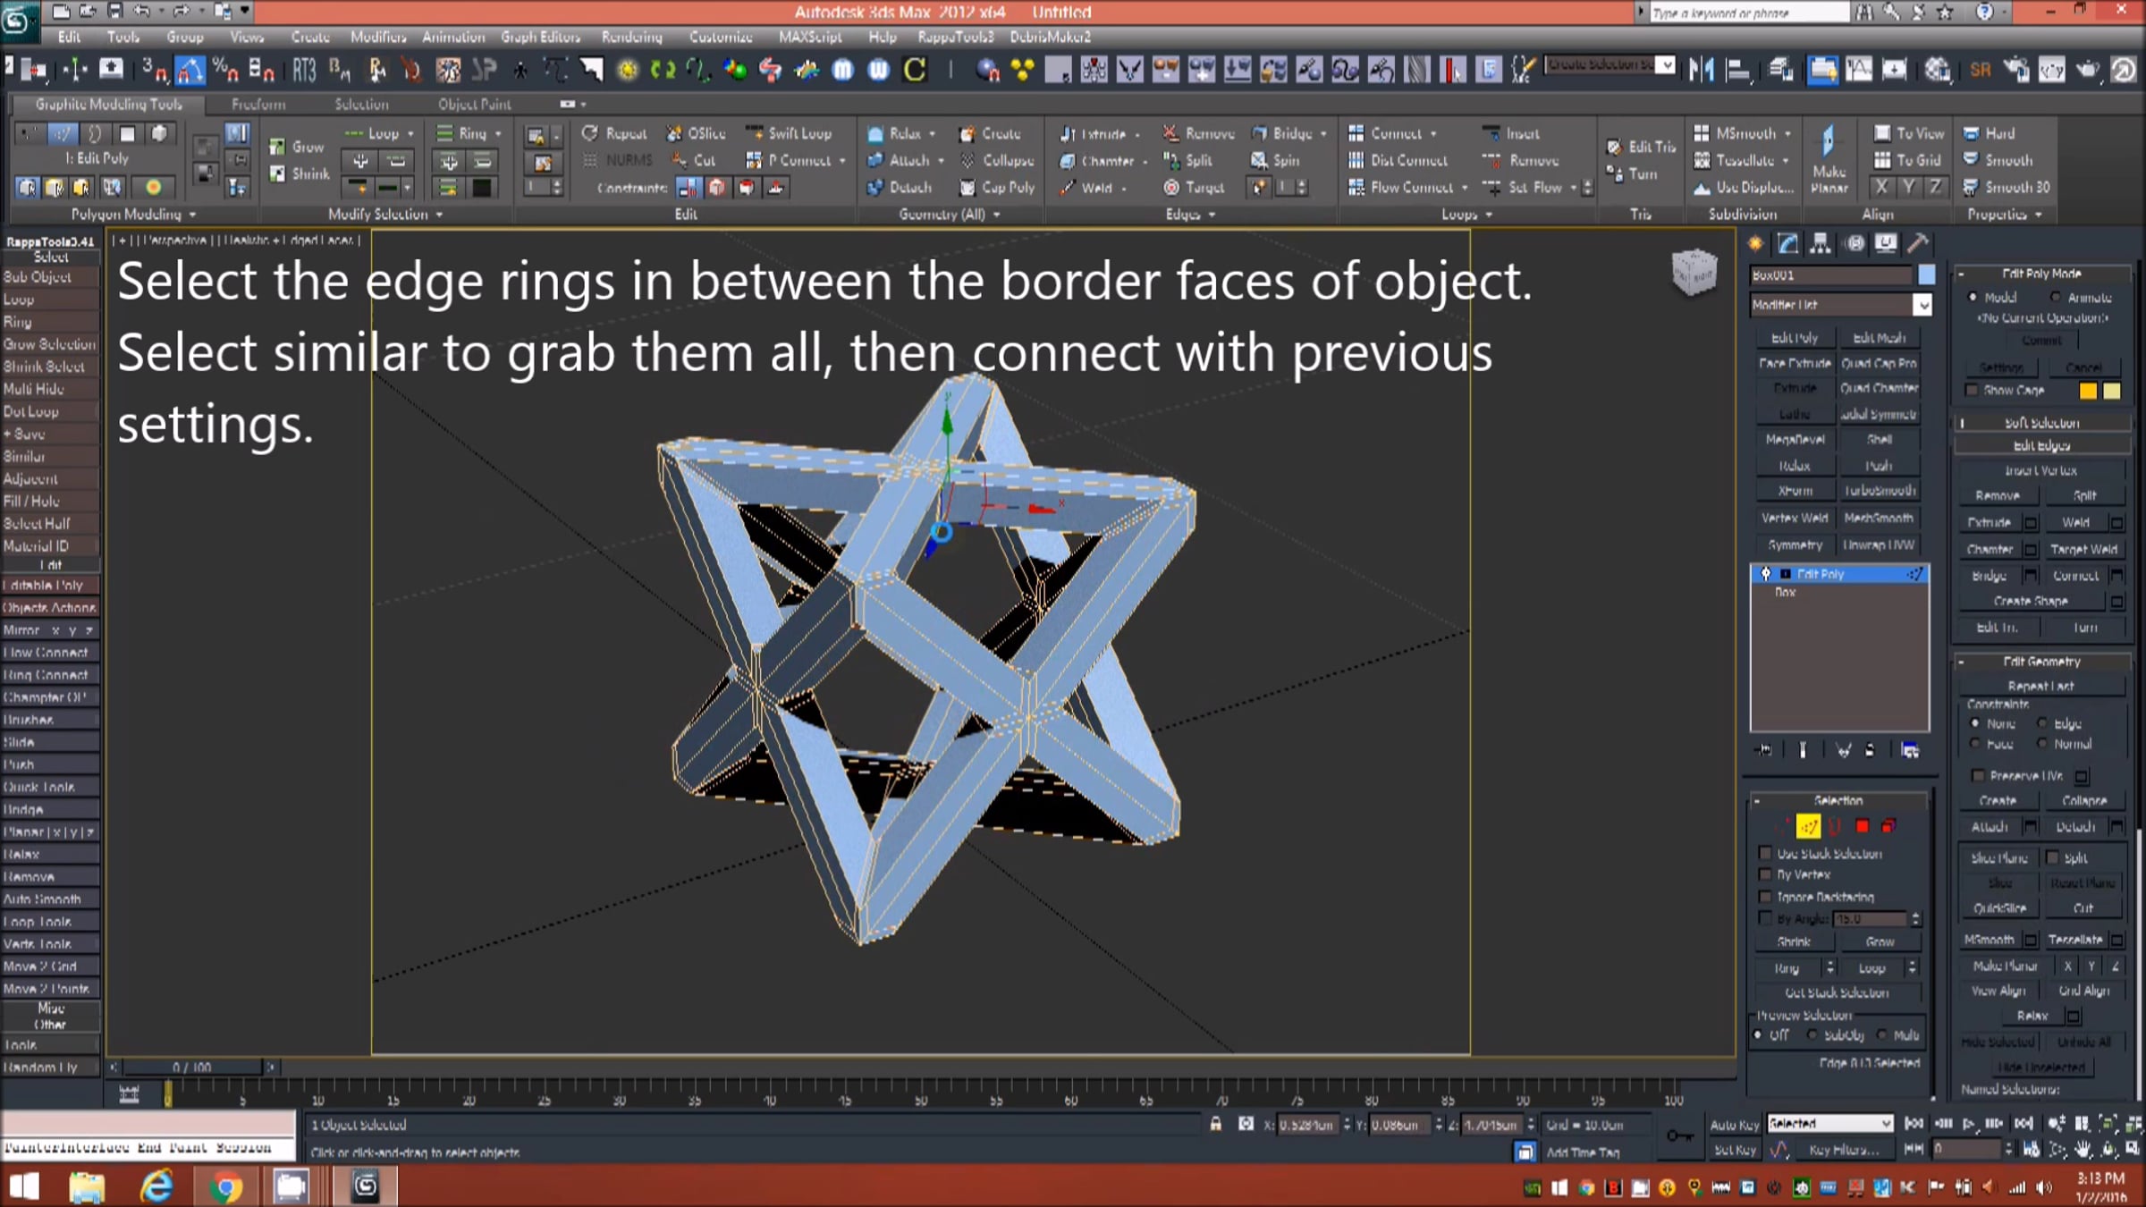2146x1207 pixels.
Task: Collapse the Edit Geometry rollout
Action: click(2042, 662)
